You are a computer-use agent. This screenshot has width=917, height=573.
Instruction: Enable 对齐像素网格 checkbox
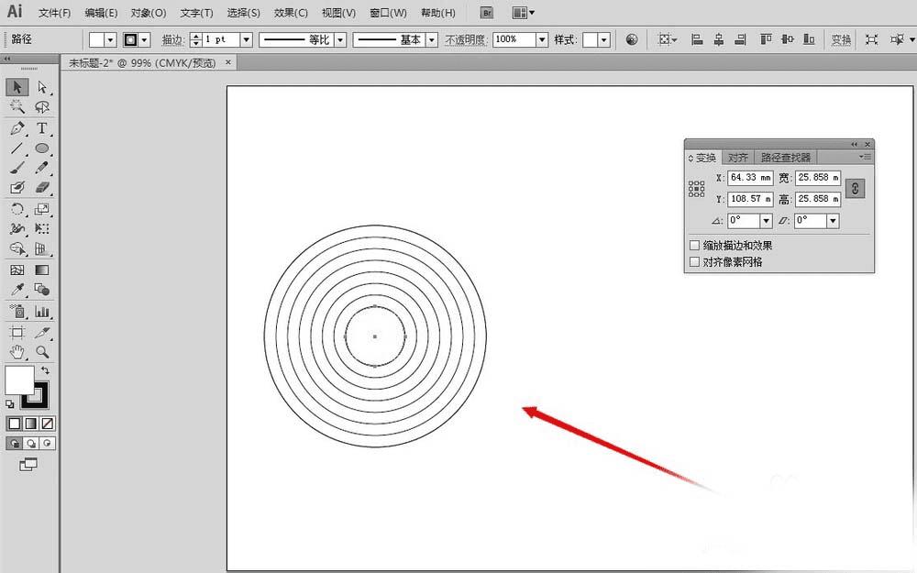click(x=695, y=262)
